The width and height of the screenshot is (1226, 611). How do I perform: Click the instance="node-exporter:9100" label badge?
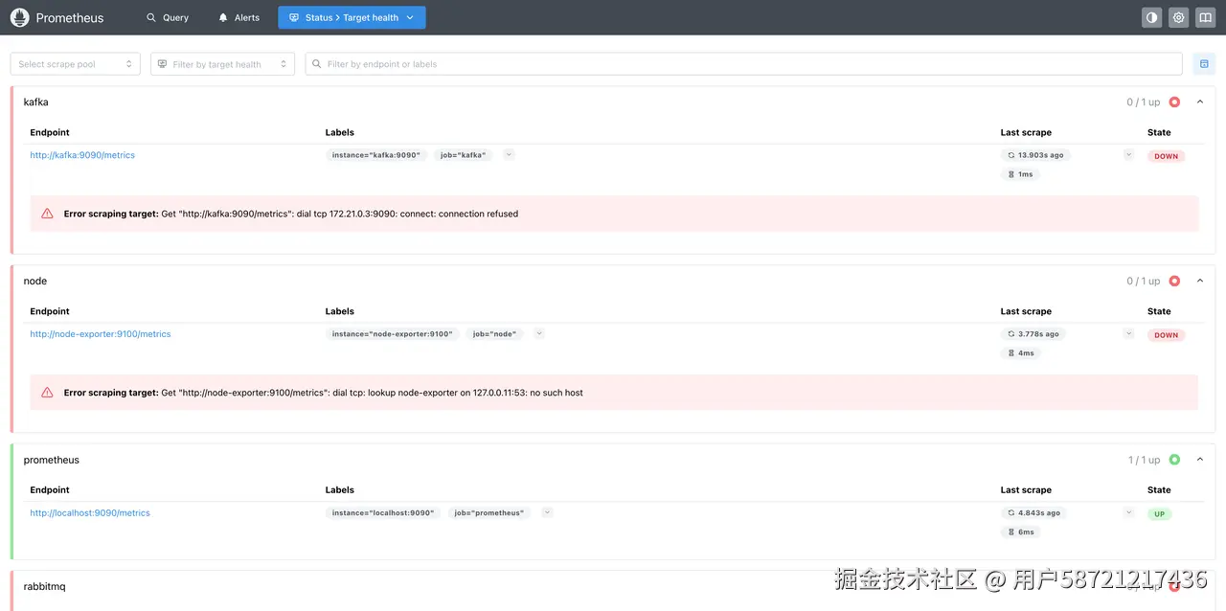[392, 334]
